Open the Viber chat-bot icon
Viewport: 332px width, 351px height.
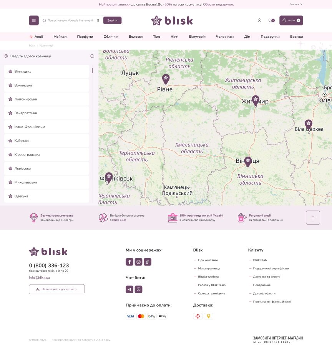coord(138,289)
